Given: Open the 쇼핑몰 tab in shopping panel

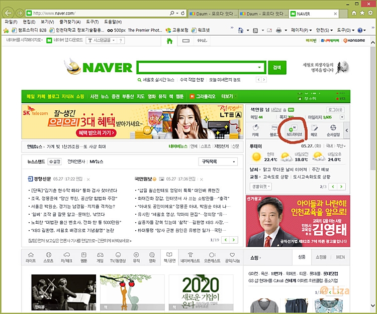Looking at the screenshot, I should point(321,257).
